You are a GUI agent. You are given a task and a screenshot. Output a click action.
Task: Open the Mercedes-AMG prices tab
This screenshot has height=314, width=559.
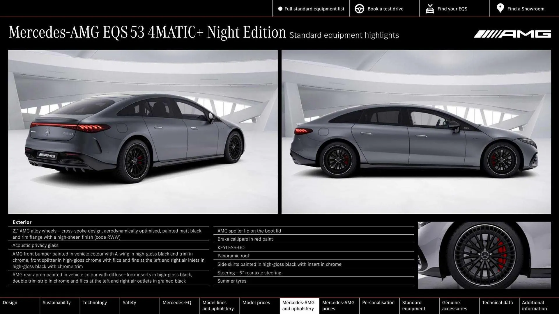pyautogui.click(x=339, y=305)
